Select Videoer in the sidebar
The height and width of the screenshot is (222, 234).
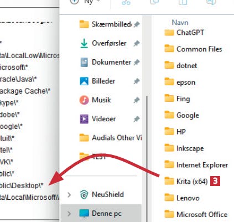pyautogui.click(x=98, y=119)
